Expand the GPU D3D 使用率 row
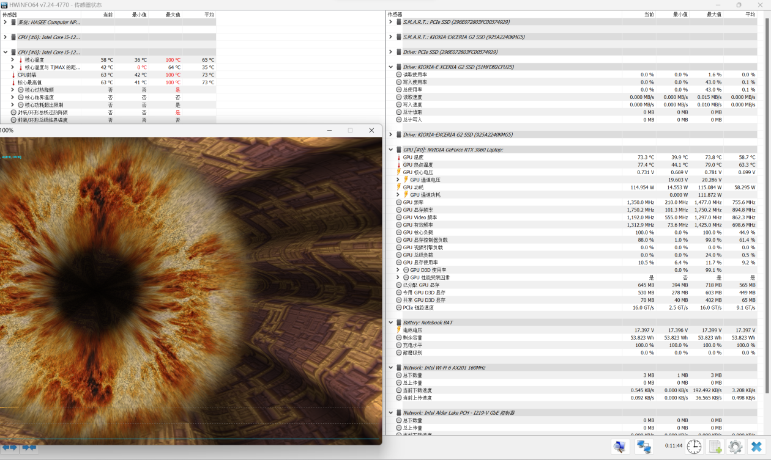The image size is (771, 460). (x=398, y=270)
